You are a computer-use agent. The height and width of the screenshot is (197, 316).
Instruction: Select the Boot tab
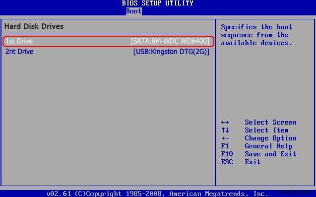(x=133, y=11)
